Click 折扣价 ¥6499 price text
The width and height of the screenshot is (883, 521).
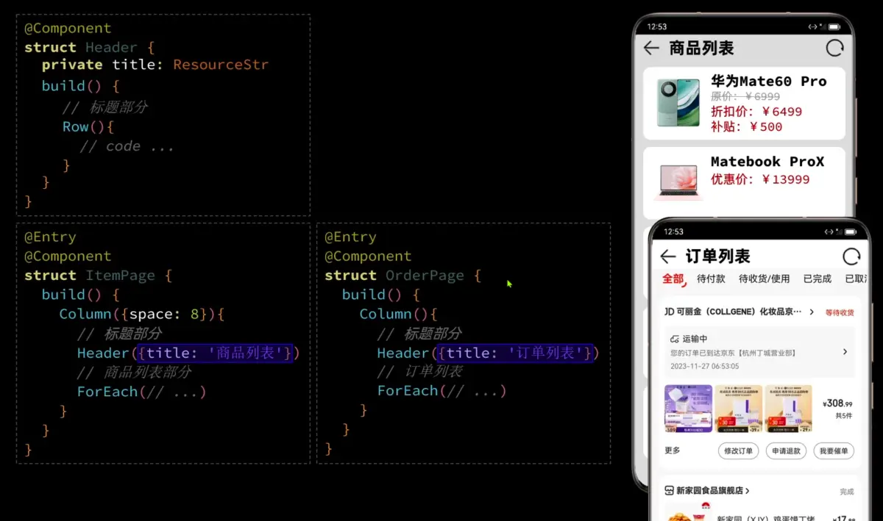(756, 112)
